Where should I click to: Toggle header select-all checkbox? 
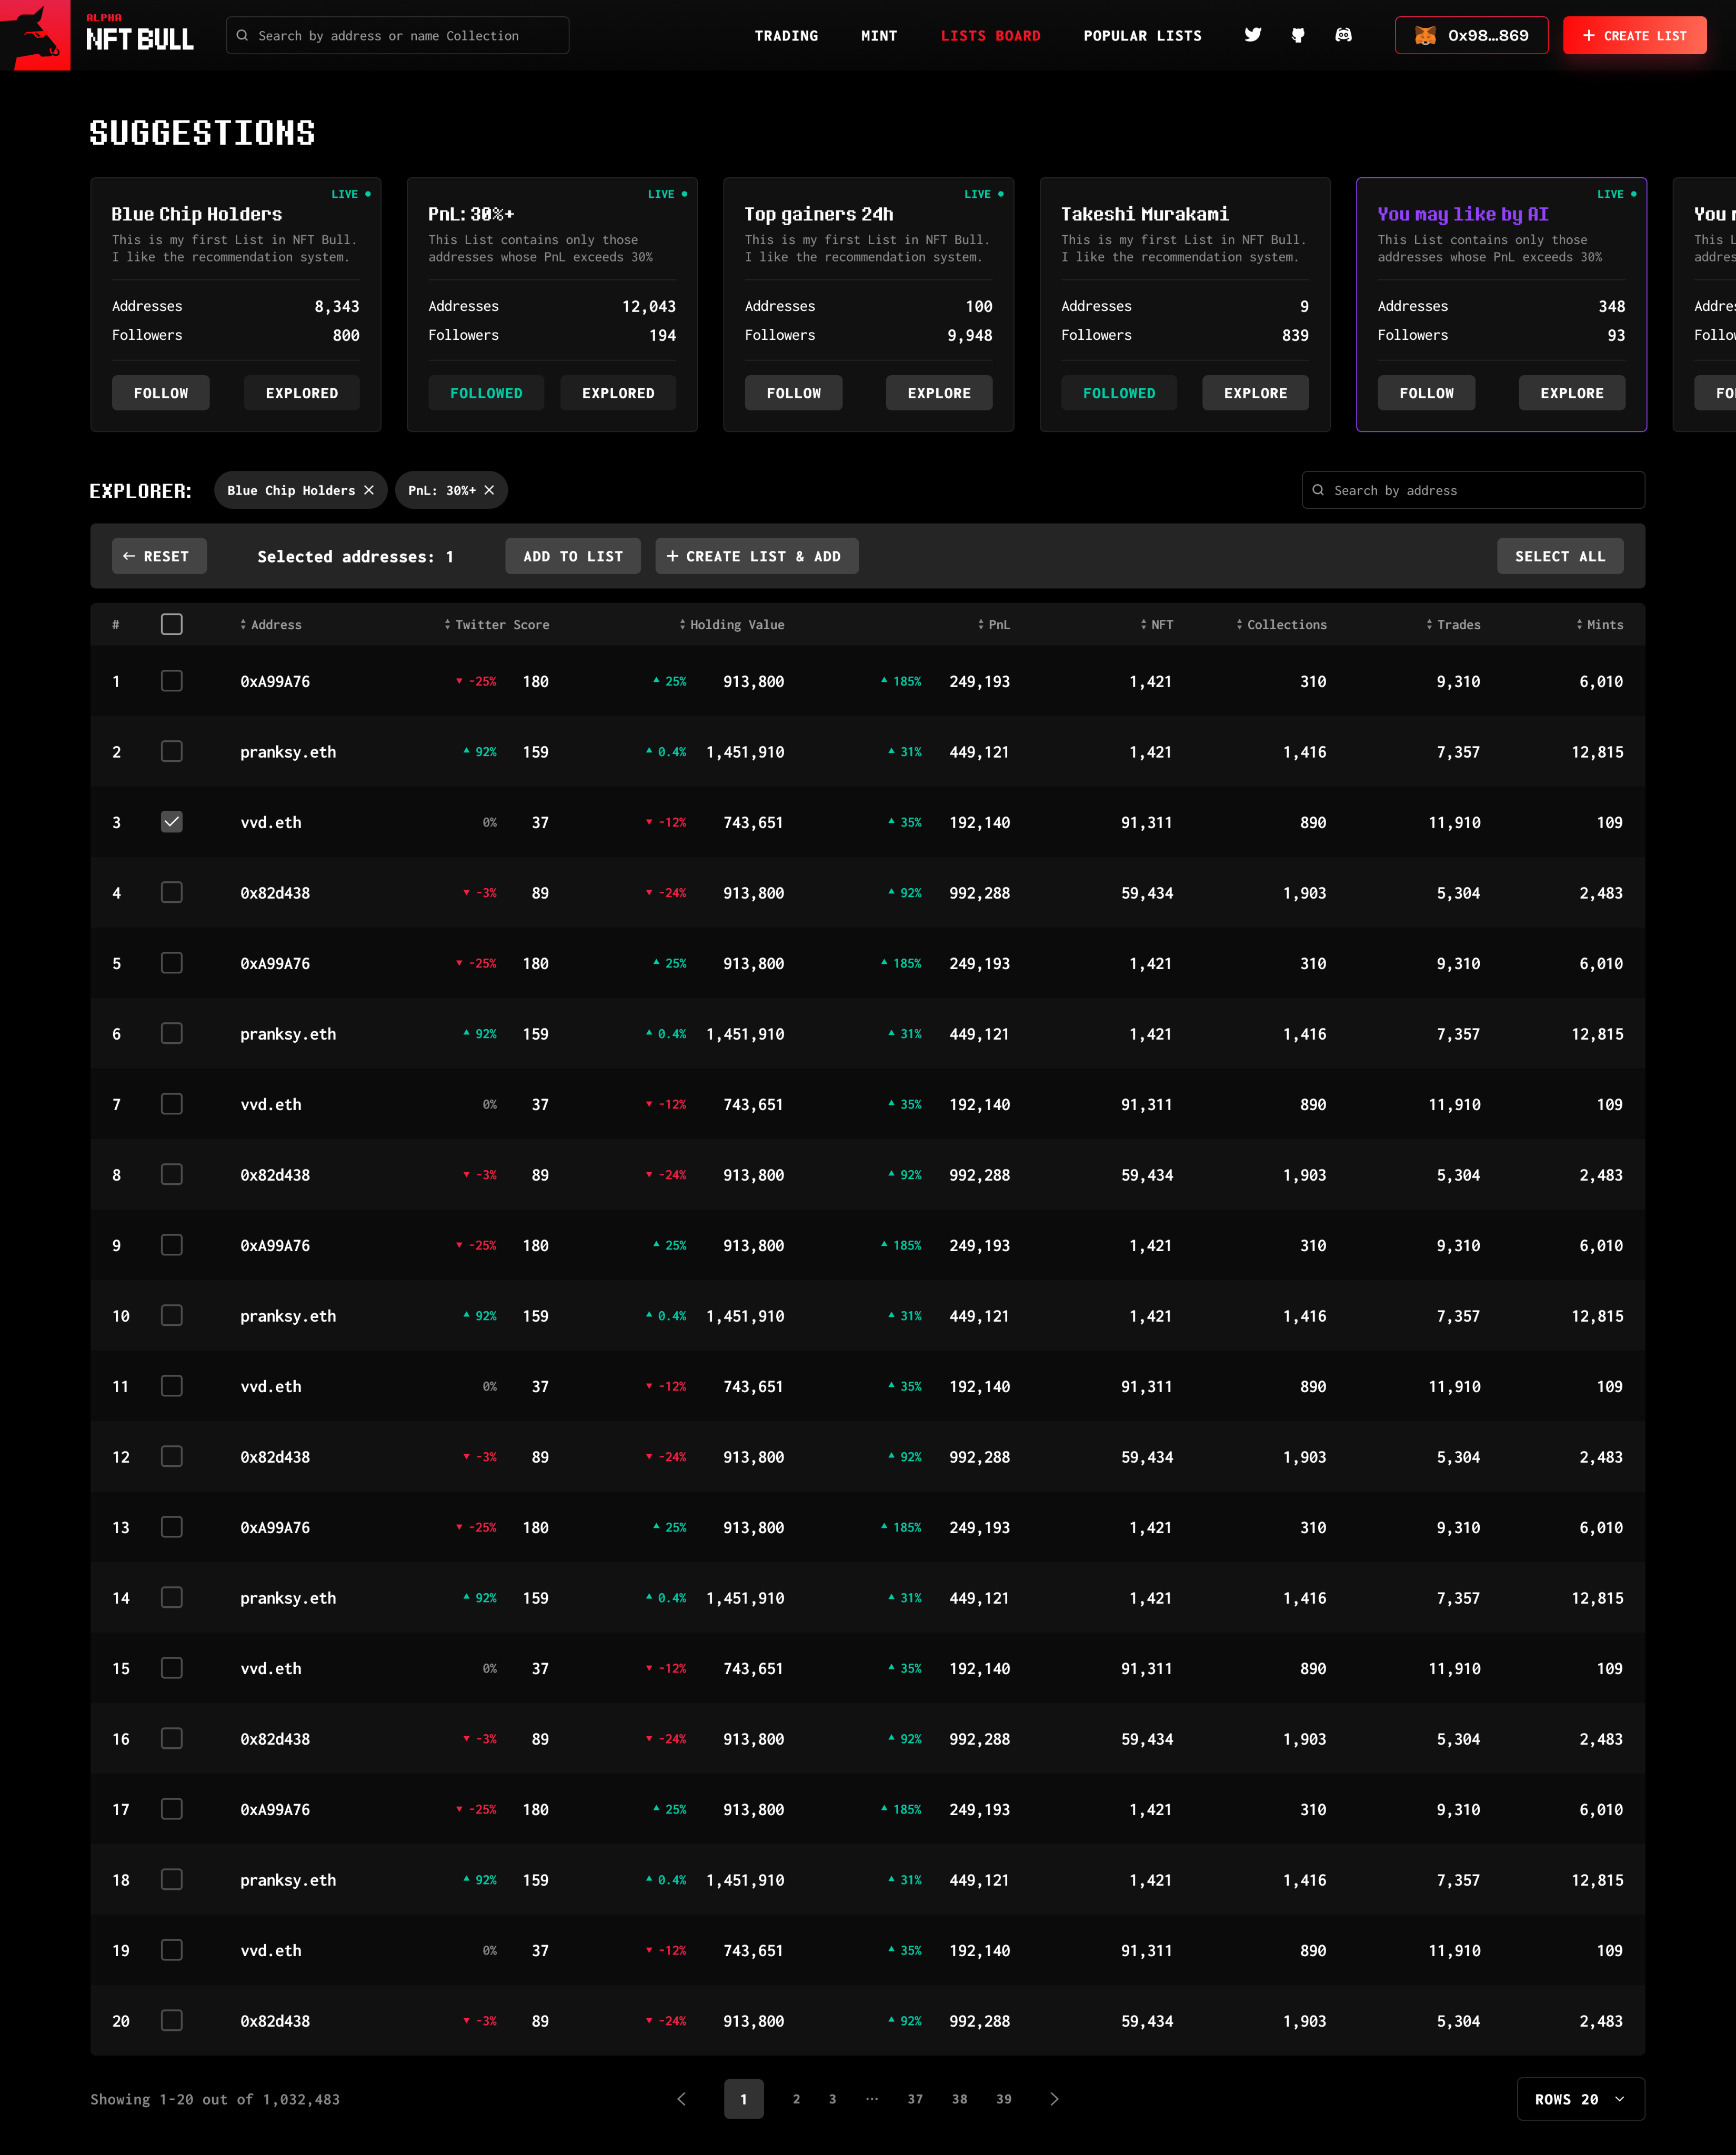tap(172, 625)
